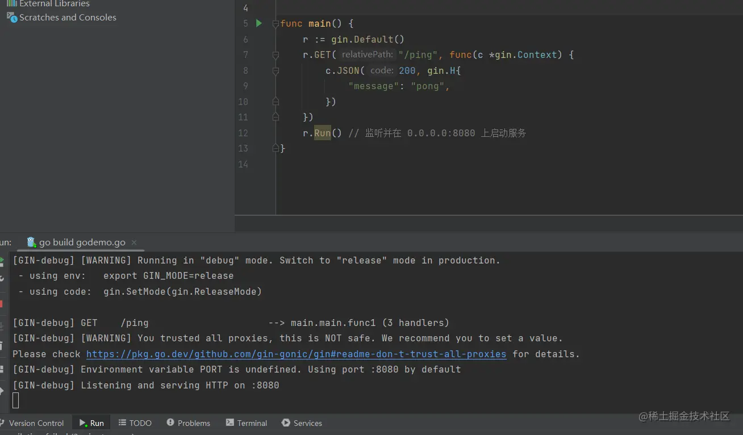Click "main.main.func1 (3 handlers)" in console

(370, 323)
